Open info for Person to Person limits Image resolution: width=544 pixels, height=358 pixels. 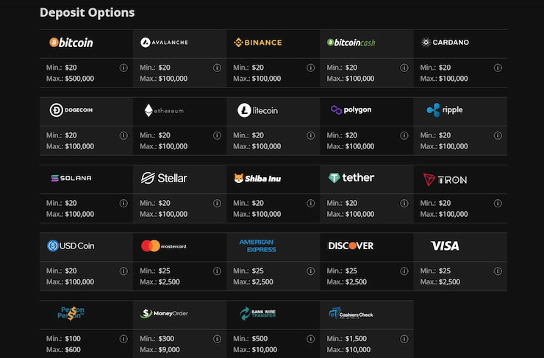pyautogui.click(x=124, y=339)
